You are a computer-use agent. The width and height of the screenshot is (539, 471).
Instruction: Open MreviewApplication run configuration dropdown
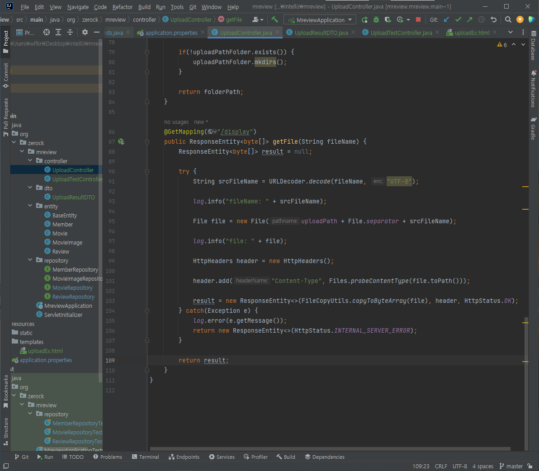(x=320, y=20)
